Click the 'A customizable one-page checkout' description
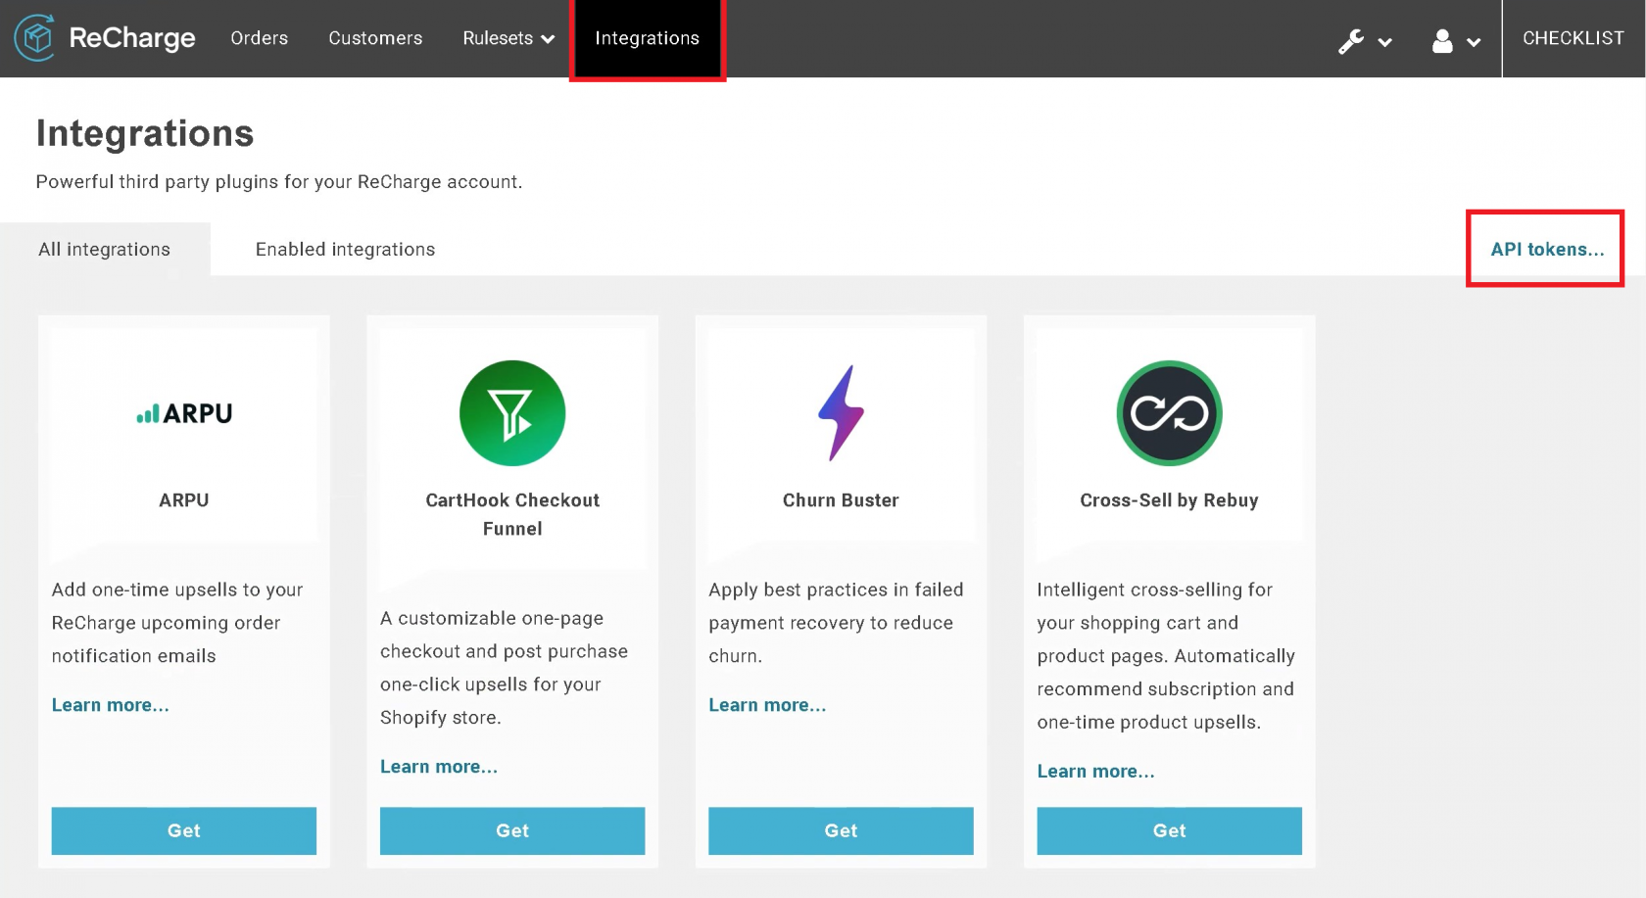 point(505,668)
